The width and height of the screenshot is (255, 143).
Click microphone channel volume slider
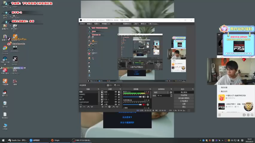(132, 97)
